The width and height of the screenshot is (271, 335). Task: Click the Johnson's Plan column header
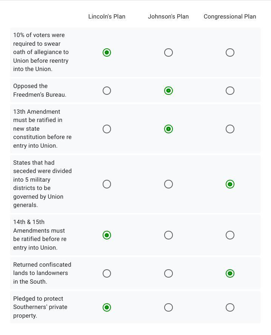click(x=168, y=17)
